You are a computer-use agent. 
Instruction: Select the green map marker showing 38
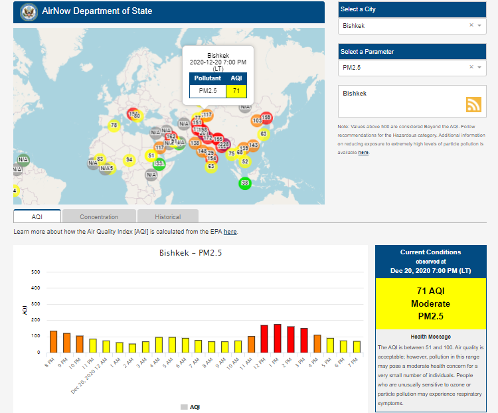(245, 183)
